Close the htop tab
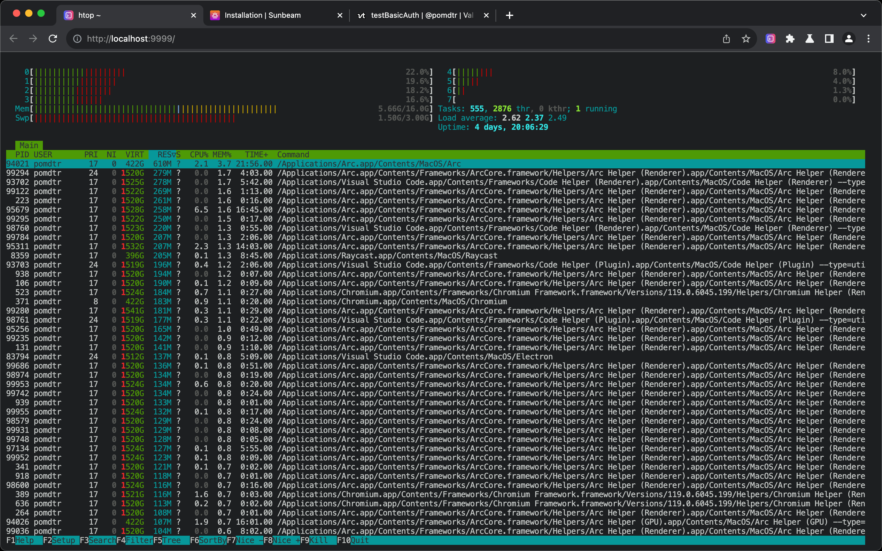This screenshot has height=551, width=882. [194, 15]
